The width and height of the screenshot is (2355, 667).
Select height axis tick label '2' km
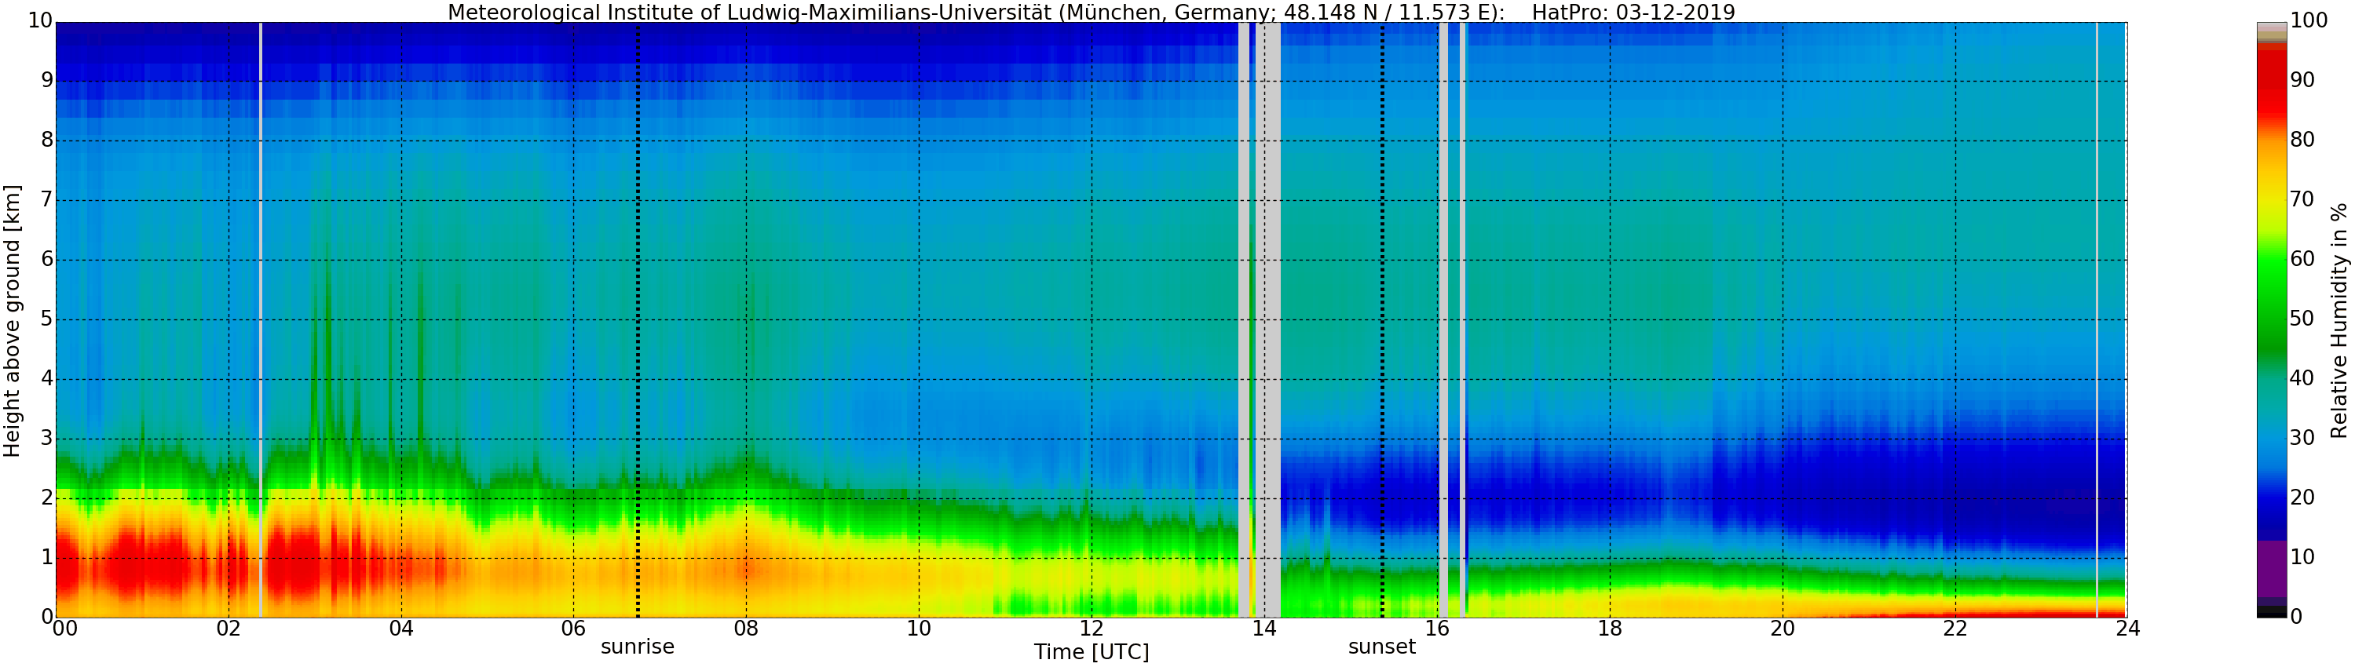(46, 498)
